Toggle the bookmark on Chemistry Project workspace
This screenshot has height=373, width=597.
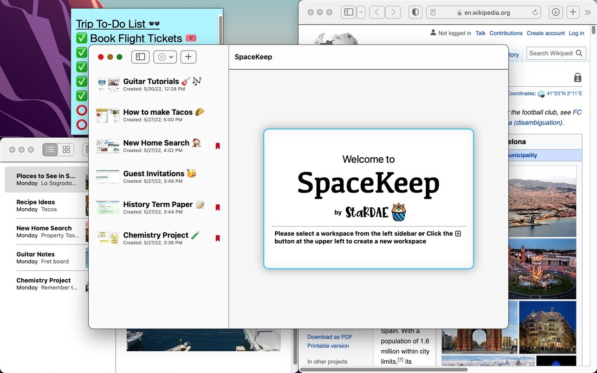pos(217,238)
